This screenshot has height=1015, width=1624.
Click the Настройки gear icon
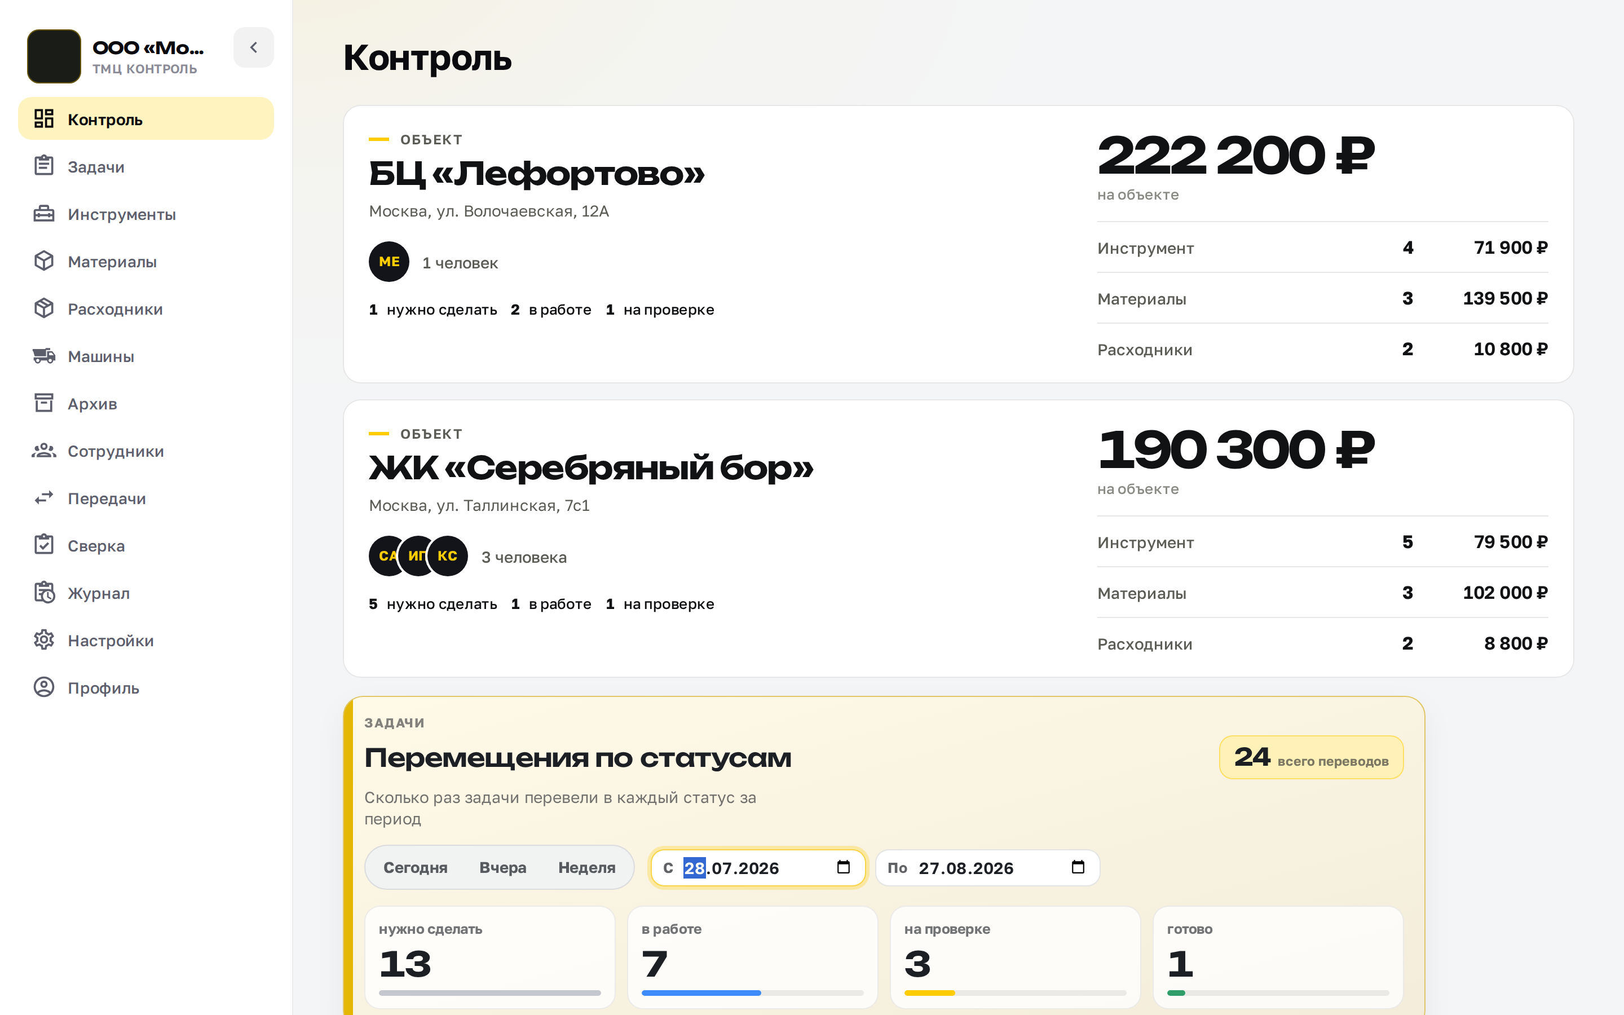coord(43,640)
